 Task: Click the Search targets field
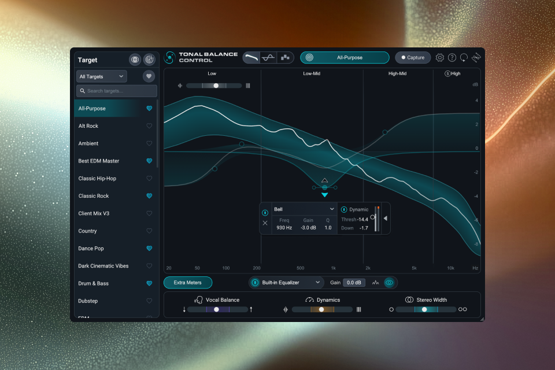click(116, 91)
